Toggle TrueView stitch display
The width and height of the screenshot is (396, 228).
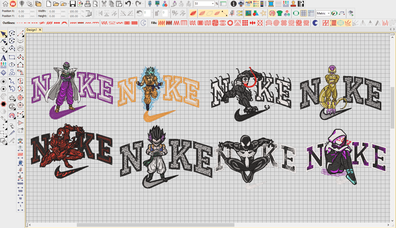pyautogui.click(x=193, y=13)
